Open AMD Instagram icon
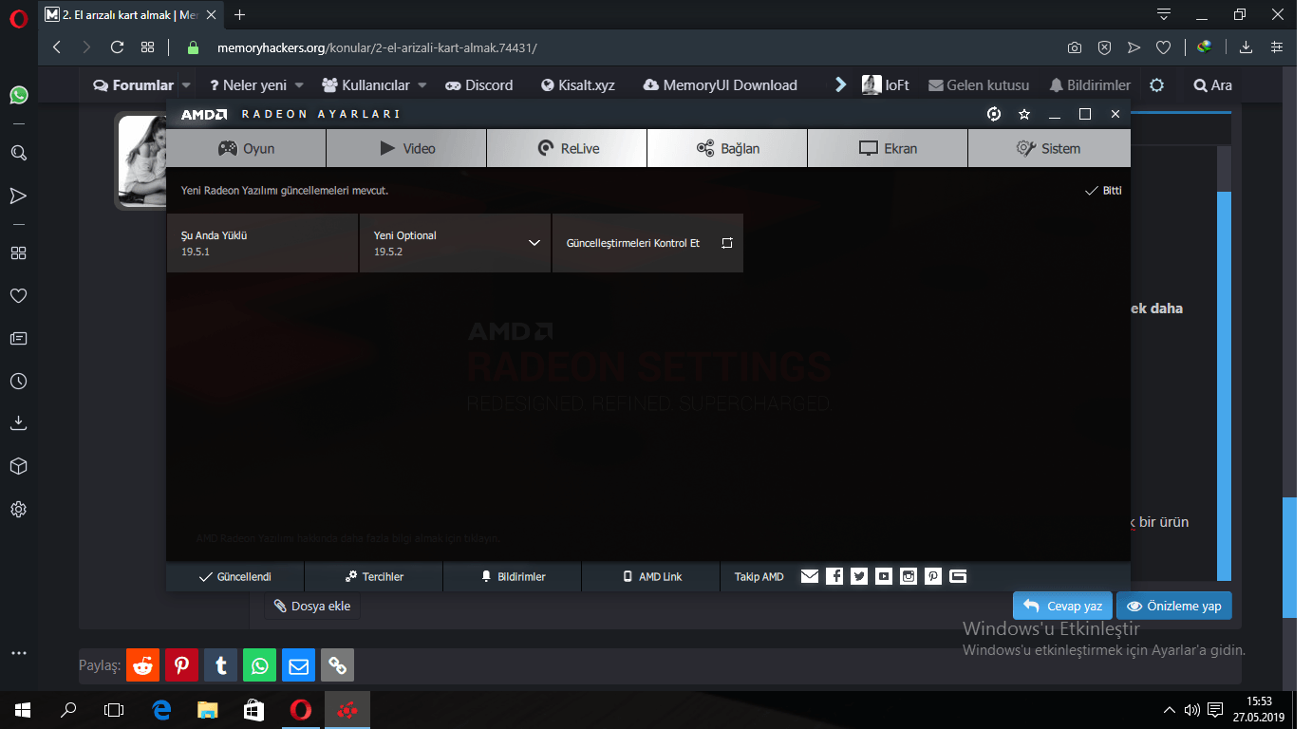Screen dimensions: 1312x729 pyautogui.click(x=909, y=576)
